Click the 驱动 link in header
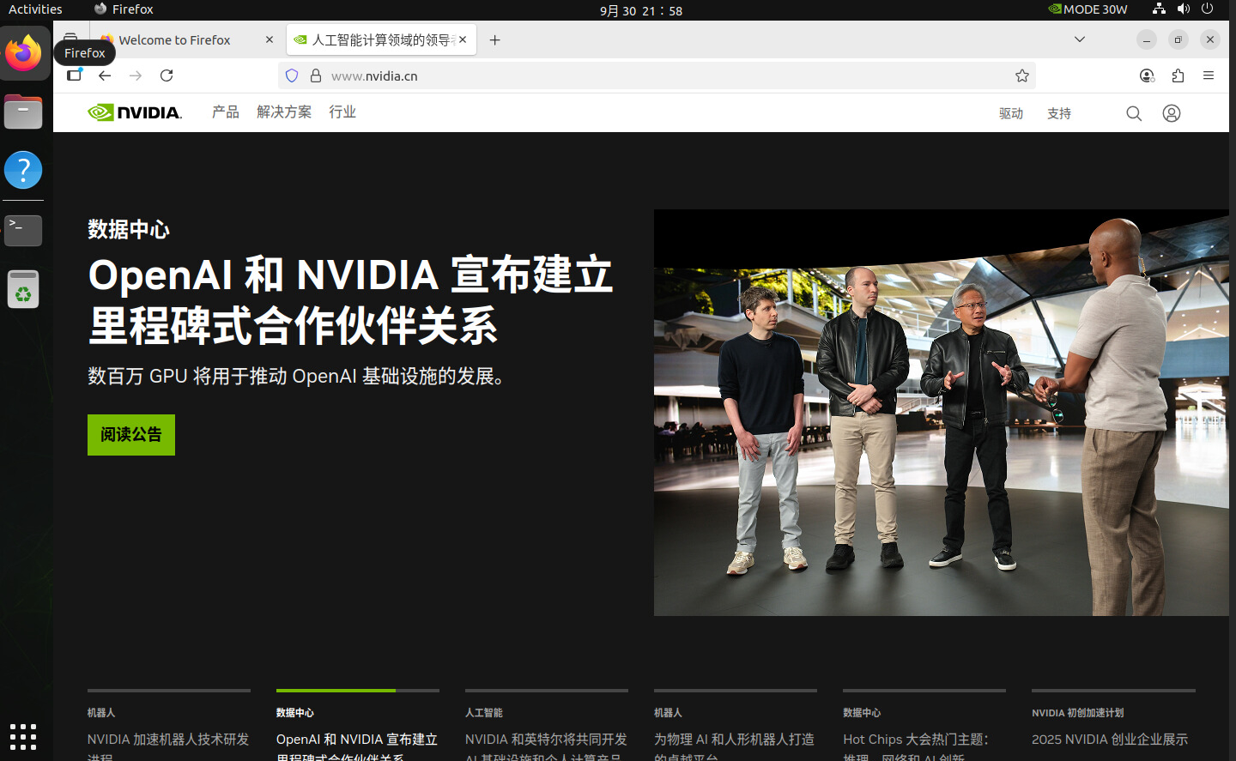1236x761 pixels. coord(1011,113)
